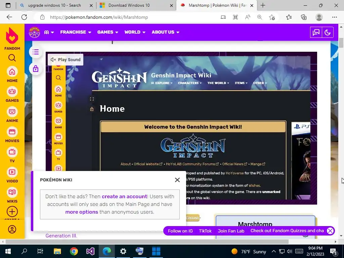Click the purple page lock icon

click(x=36, y=69)
